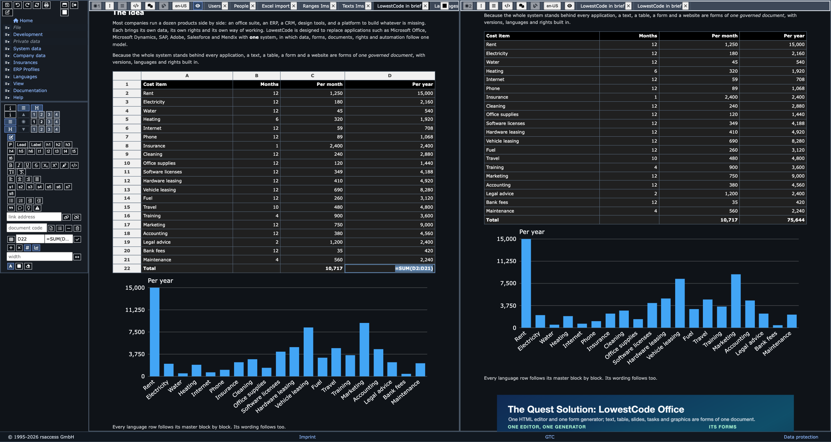Click the redo arrow icon

tap(27, 5)
